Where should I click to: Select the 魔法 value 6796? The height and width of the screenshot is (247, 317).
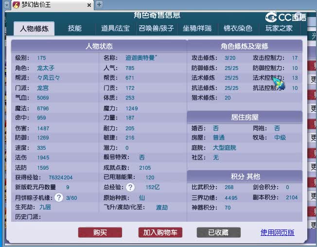tap(43, 108)
